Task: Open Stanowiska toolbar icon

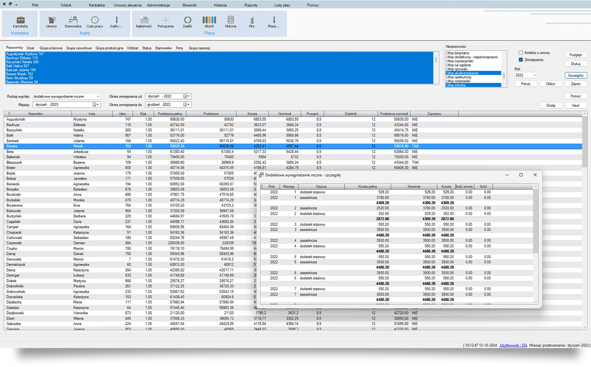Action: pos(73,20)
